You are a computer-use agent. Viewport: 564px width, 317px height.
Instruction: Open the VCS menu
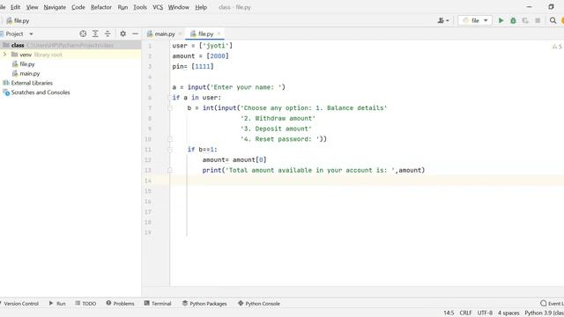coord(158,7)
